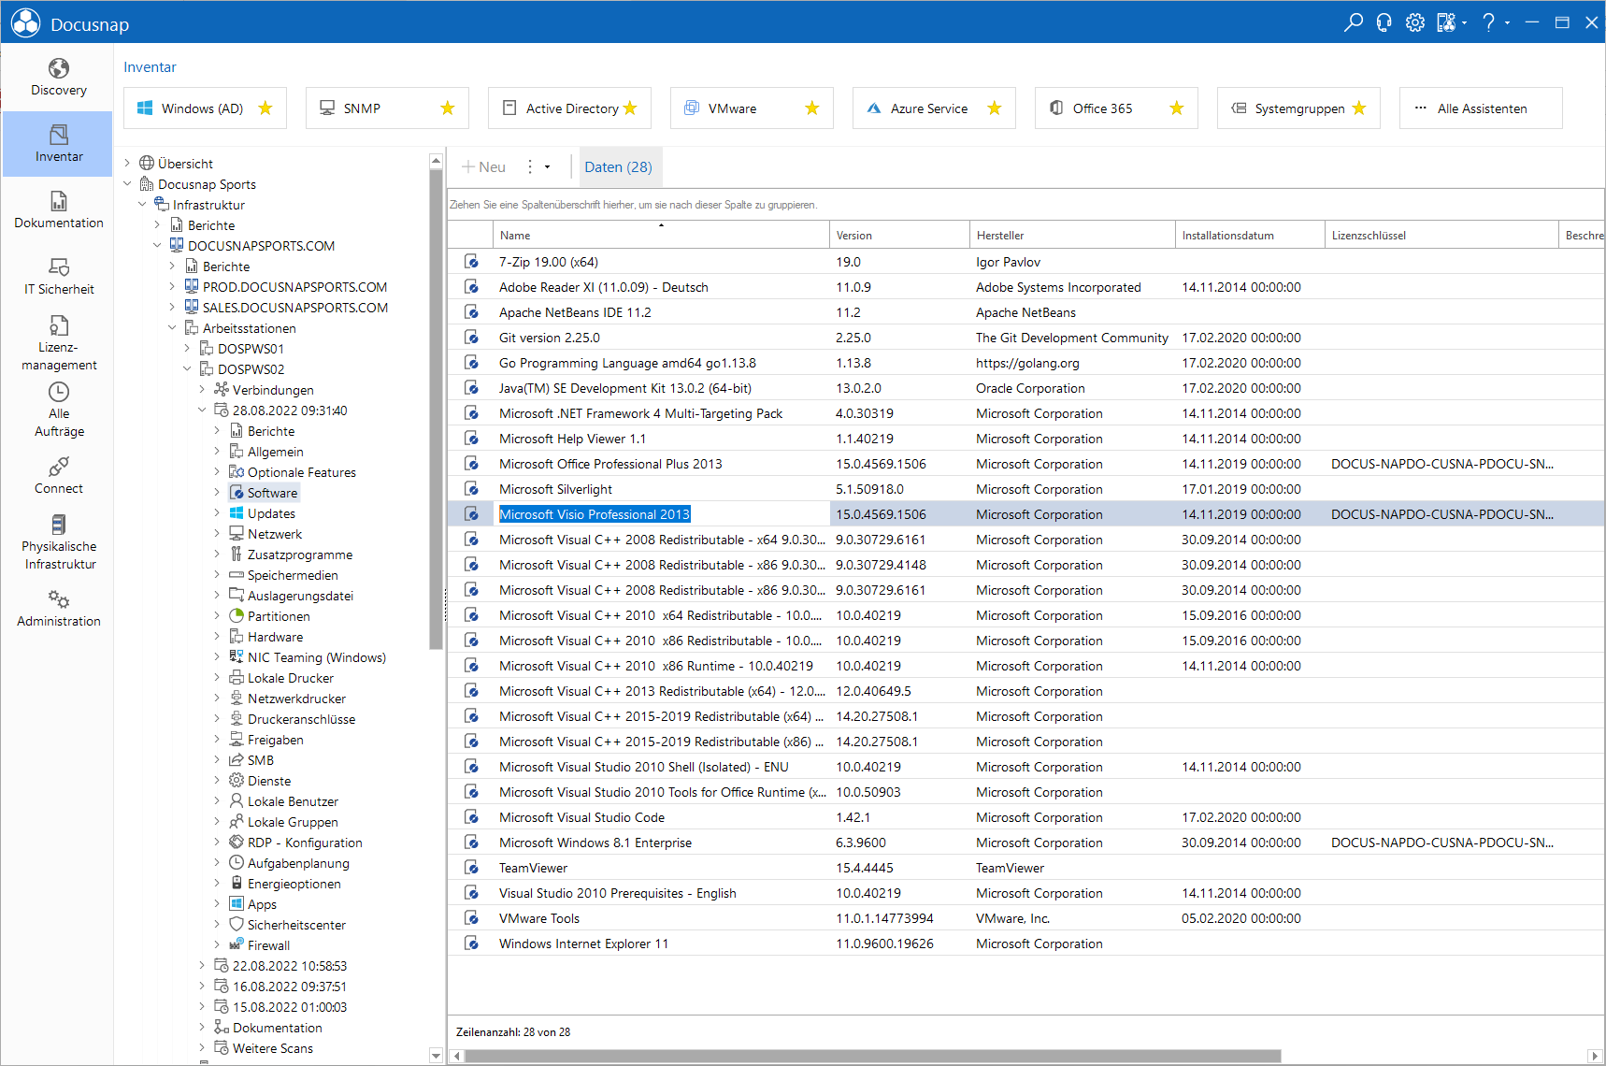Open the Connect sidebar section
The height and width of the screenshot is (1066, 1606).
58,476
